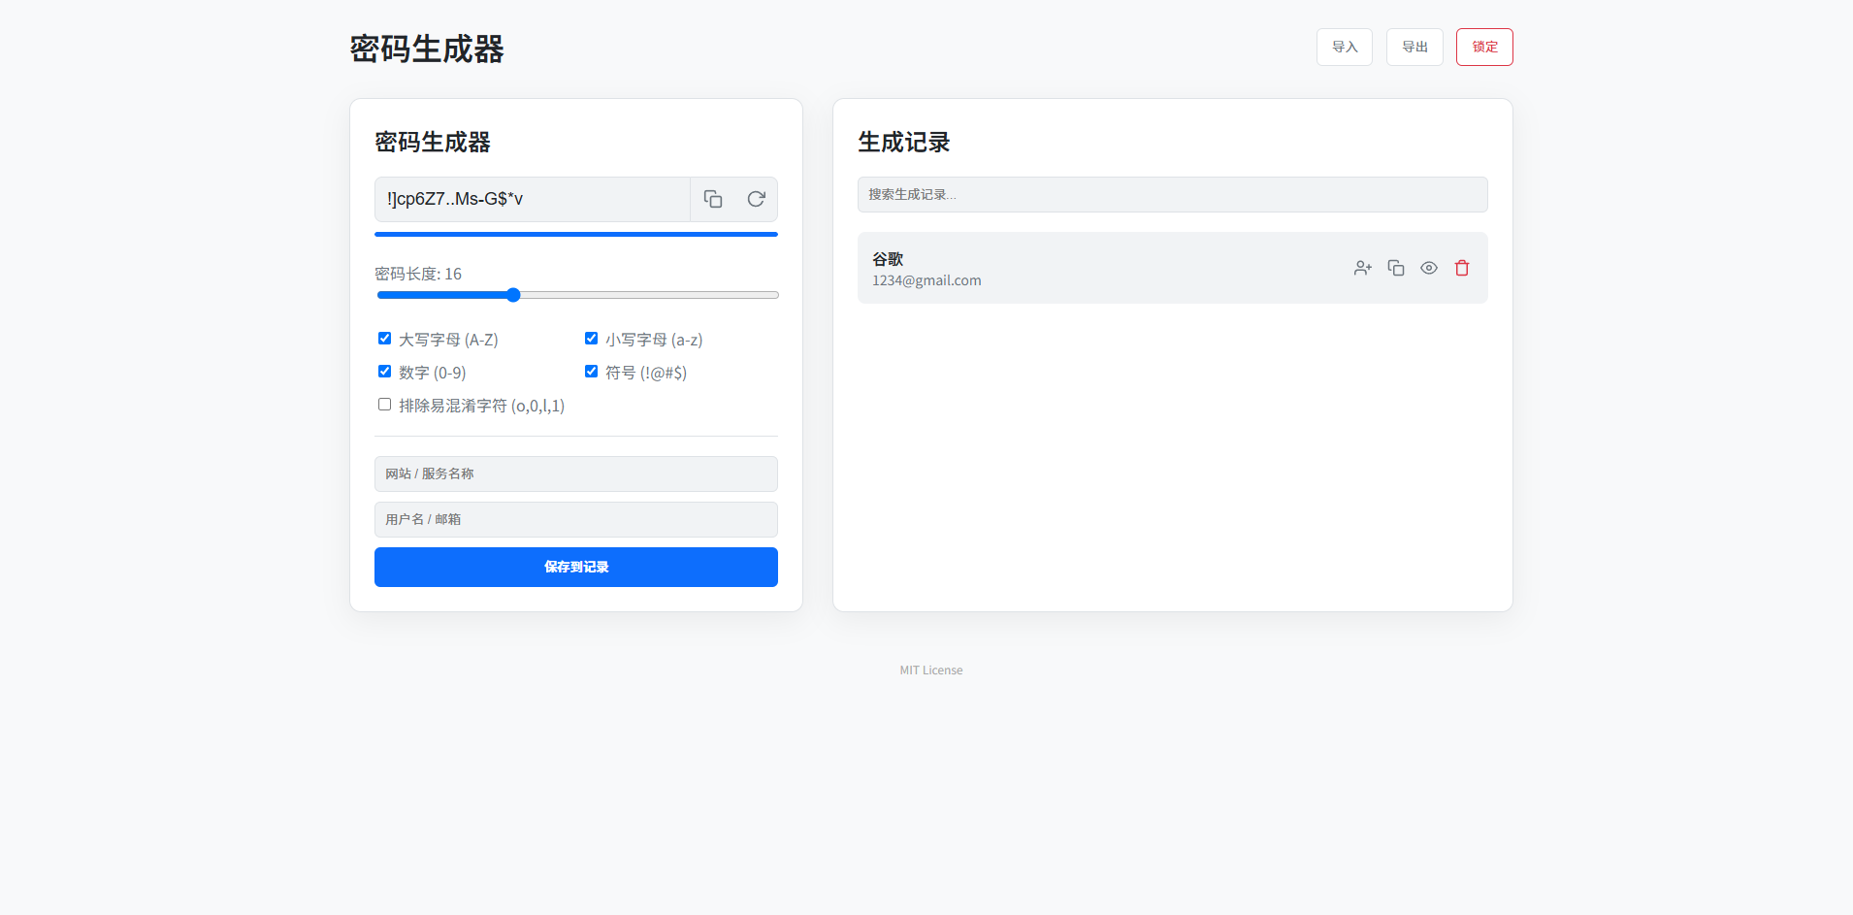Viewport: 1853px width, 915px height.
Task: Regenerate a new password with refresh icon
Action: pyautogui.click(x=757, y=199)
